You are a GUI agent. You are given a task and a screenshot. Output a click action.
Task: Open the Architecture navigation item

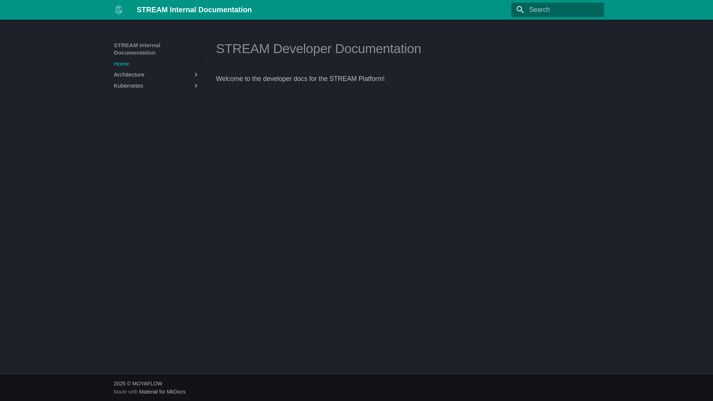[x=129, y=75]
